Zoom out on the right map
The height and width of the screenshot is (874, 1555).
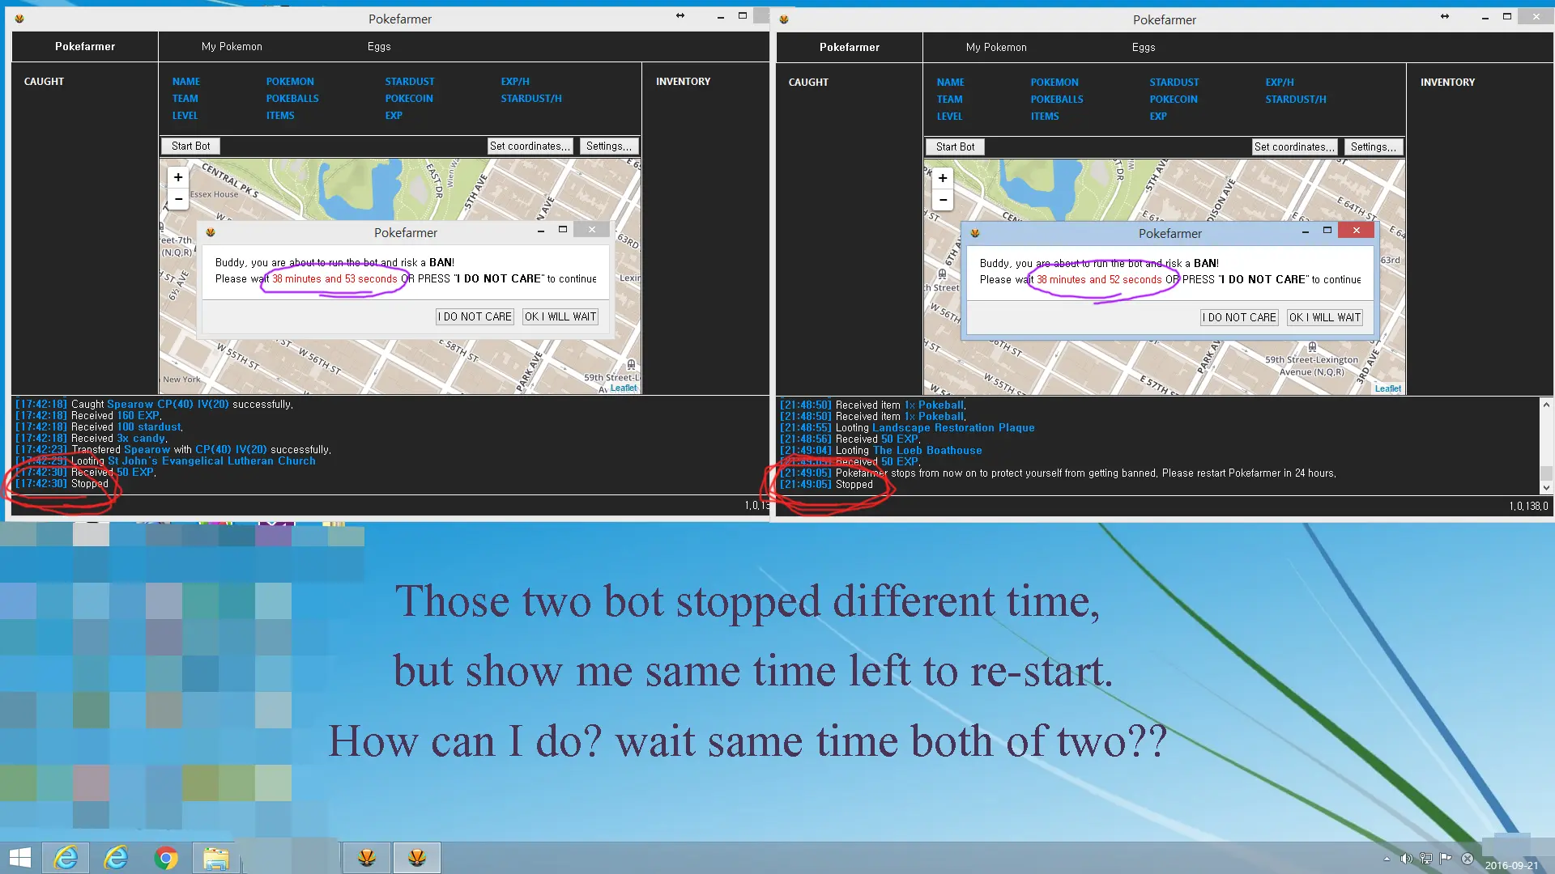tap(943, 200)
